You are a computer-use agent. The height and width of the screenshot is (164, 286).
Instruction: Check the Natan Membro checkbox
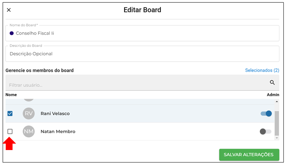click(x=10, y=131)
